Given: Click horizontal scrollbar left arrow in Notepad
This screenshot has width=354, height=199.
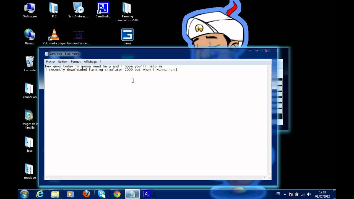Looking at the screenshot, I should (x=47, y=177).
